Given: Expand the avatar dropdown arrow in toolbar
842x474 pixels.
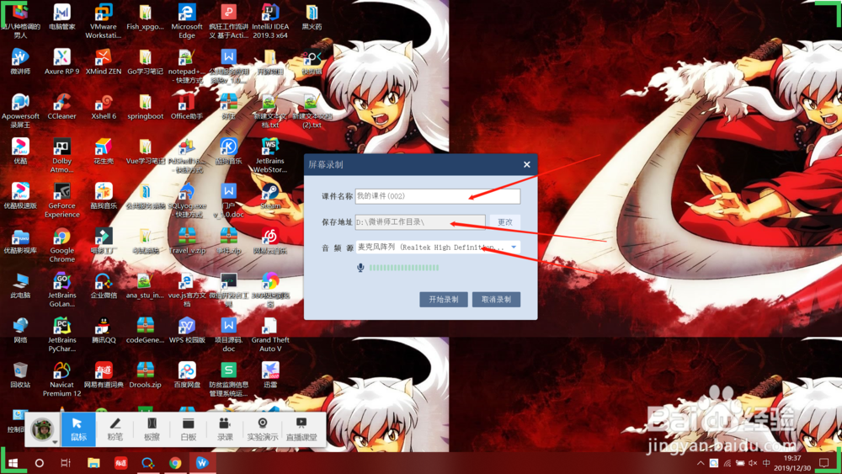Looking at the screenshot, I should [55, 442].
